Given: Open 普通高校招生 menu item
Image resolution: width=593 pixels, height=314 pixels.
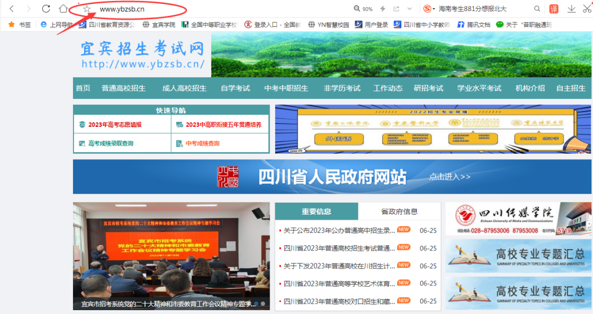Looking at the screenshot, I should click(x=124, y=88).
